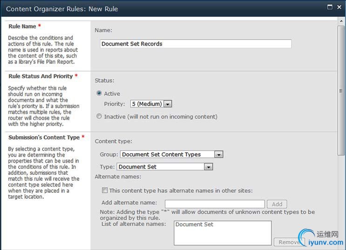
Task: Click the Submission's Content Type heading
Action: 44,138
